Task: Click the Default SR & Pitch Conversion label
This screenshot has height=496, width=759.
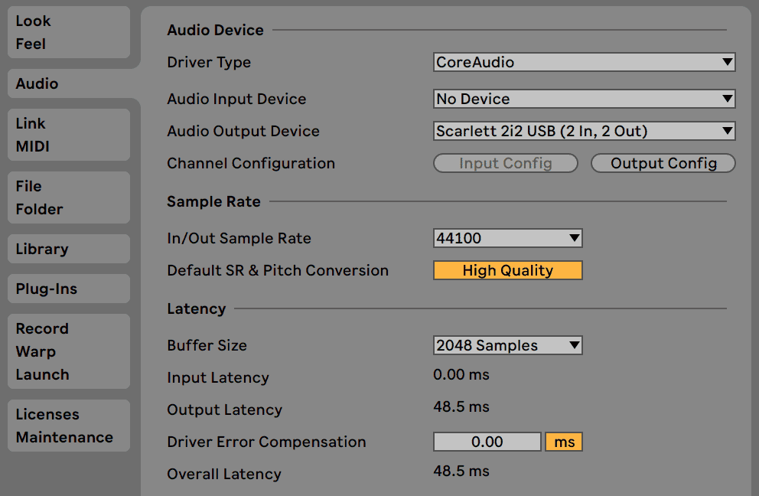Action: [x=278, y=270]
